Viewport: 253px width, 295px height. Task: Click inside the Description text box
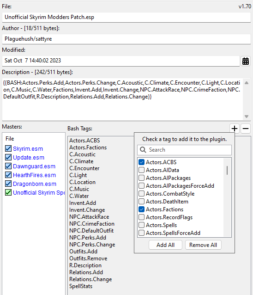coord(122,99)
